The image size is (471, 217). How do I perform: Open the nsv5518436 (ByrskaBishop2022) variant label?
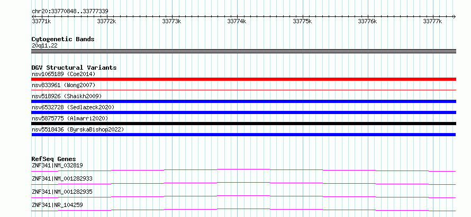click(78, 129)
